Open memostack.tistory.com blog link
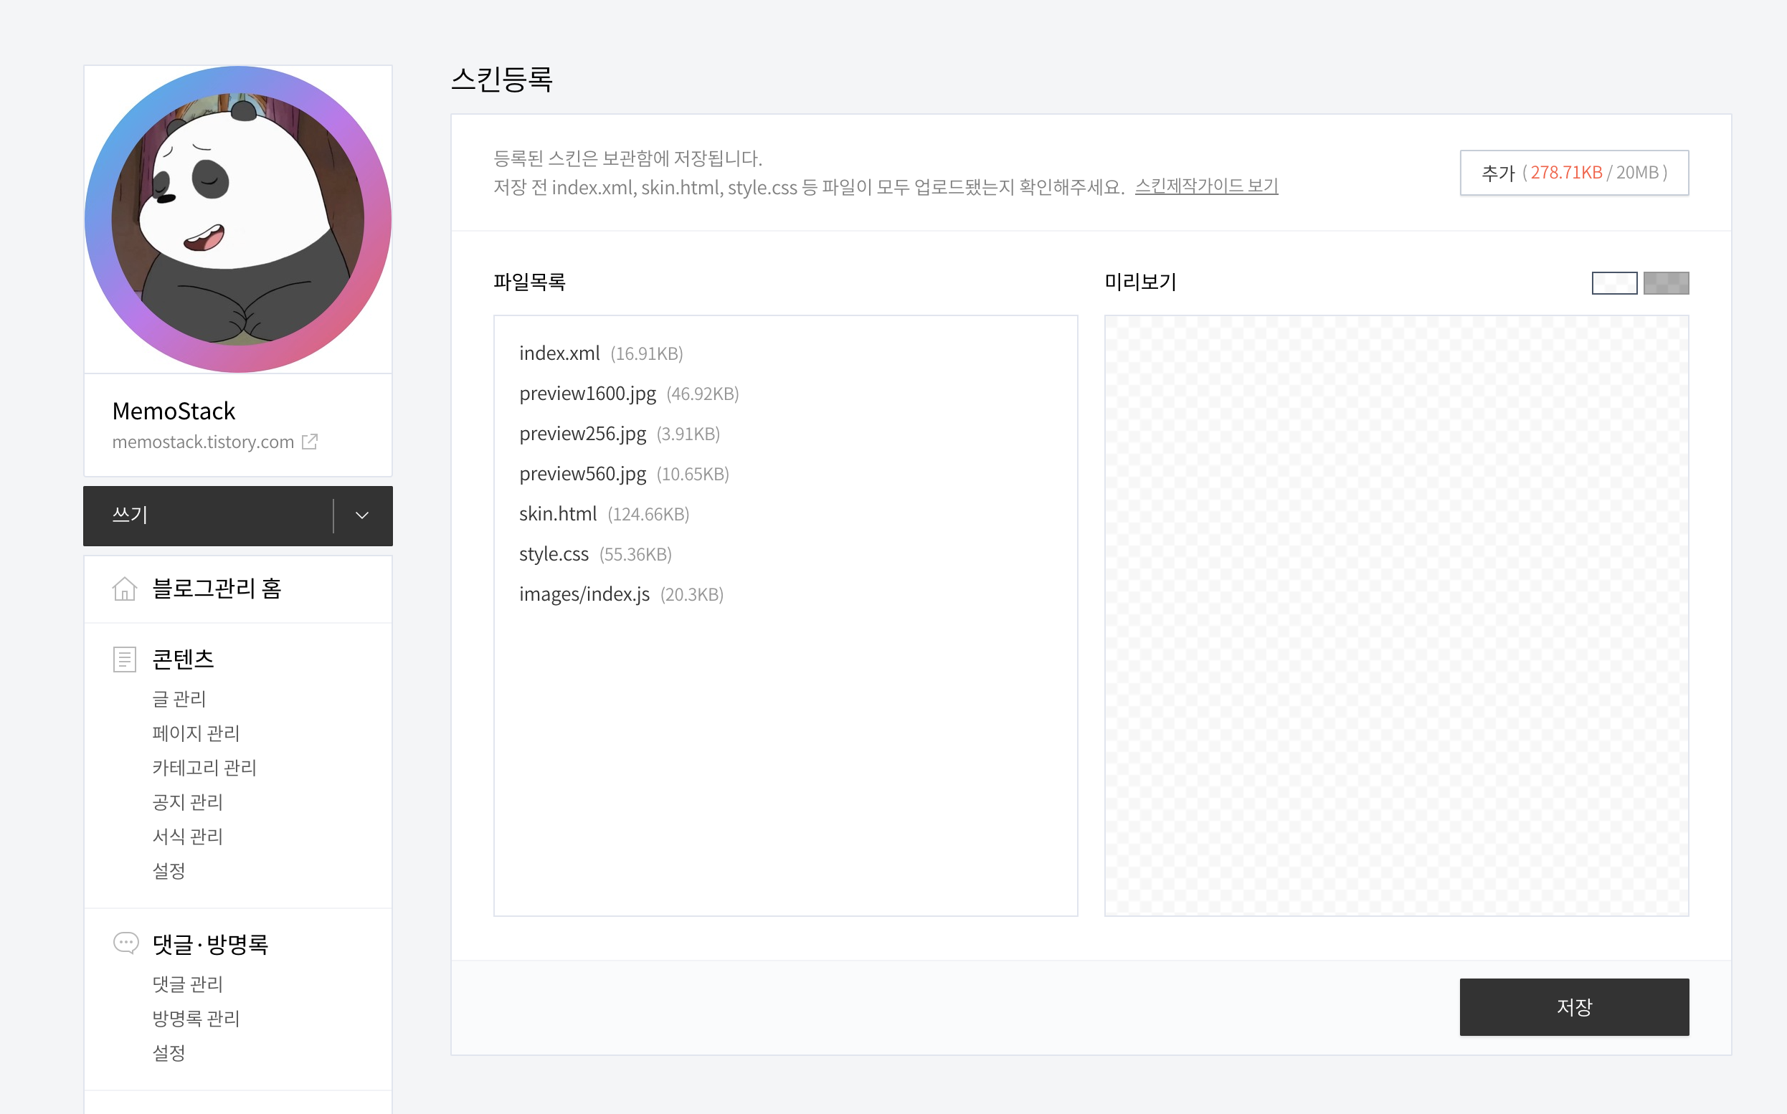This screenshot has height=1114, width=1787. point(203,442)
